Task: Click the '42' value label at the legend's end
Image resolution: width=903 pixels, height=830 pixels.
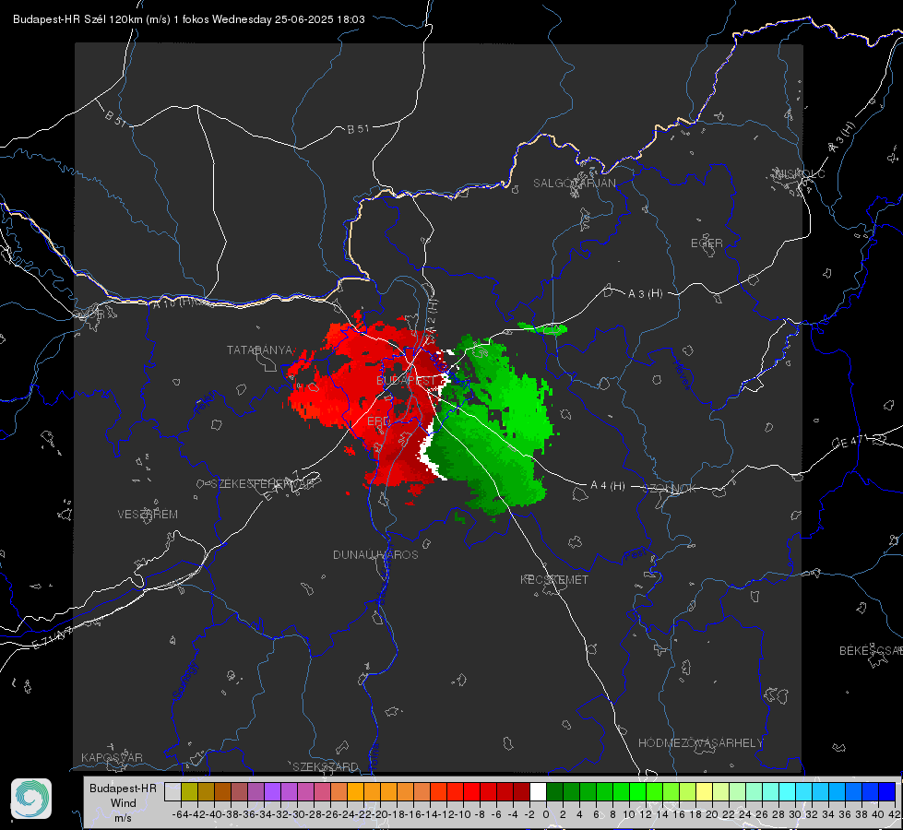Action: 895,814
